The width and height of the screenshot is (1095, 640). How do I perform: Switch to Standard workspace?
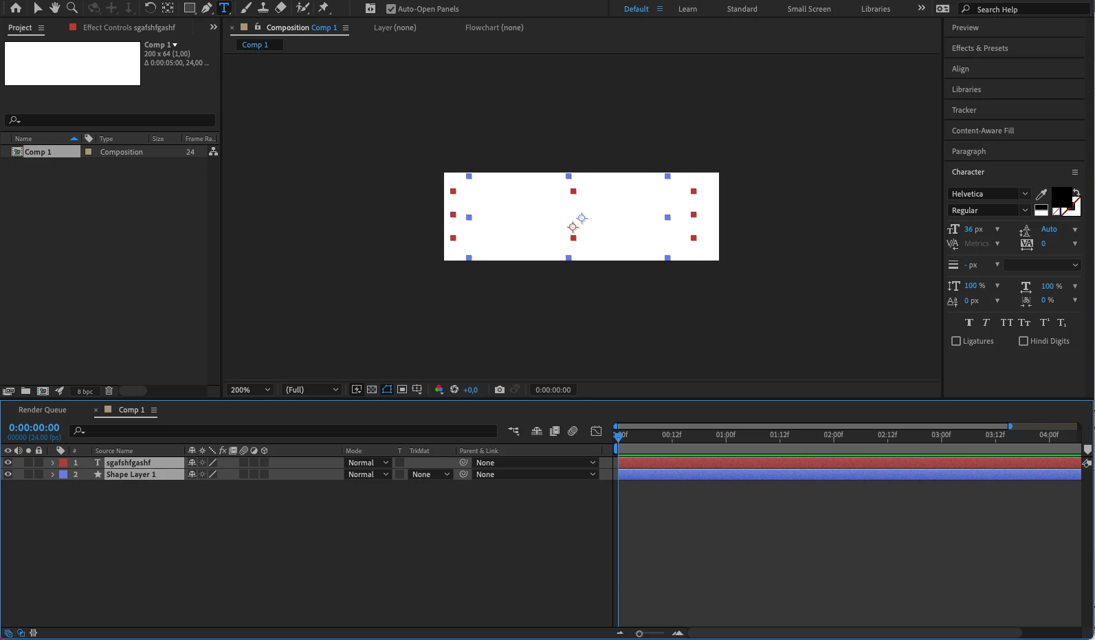(x=742, y=9)
